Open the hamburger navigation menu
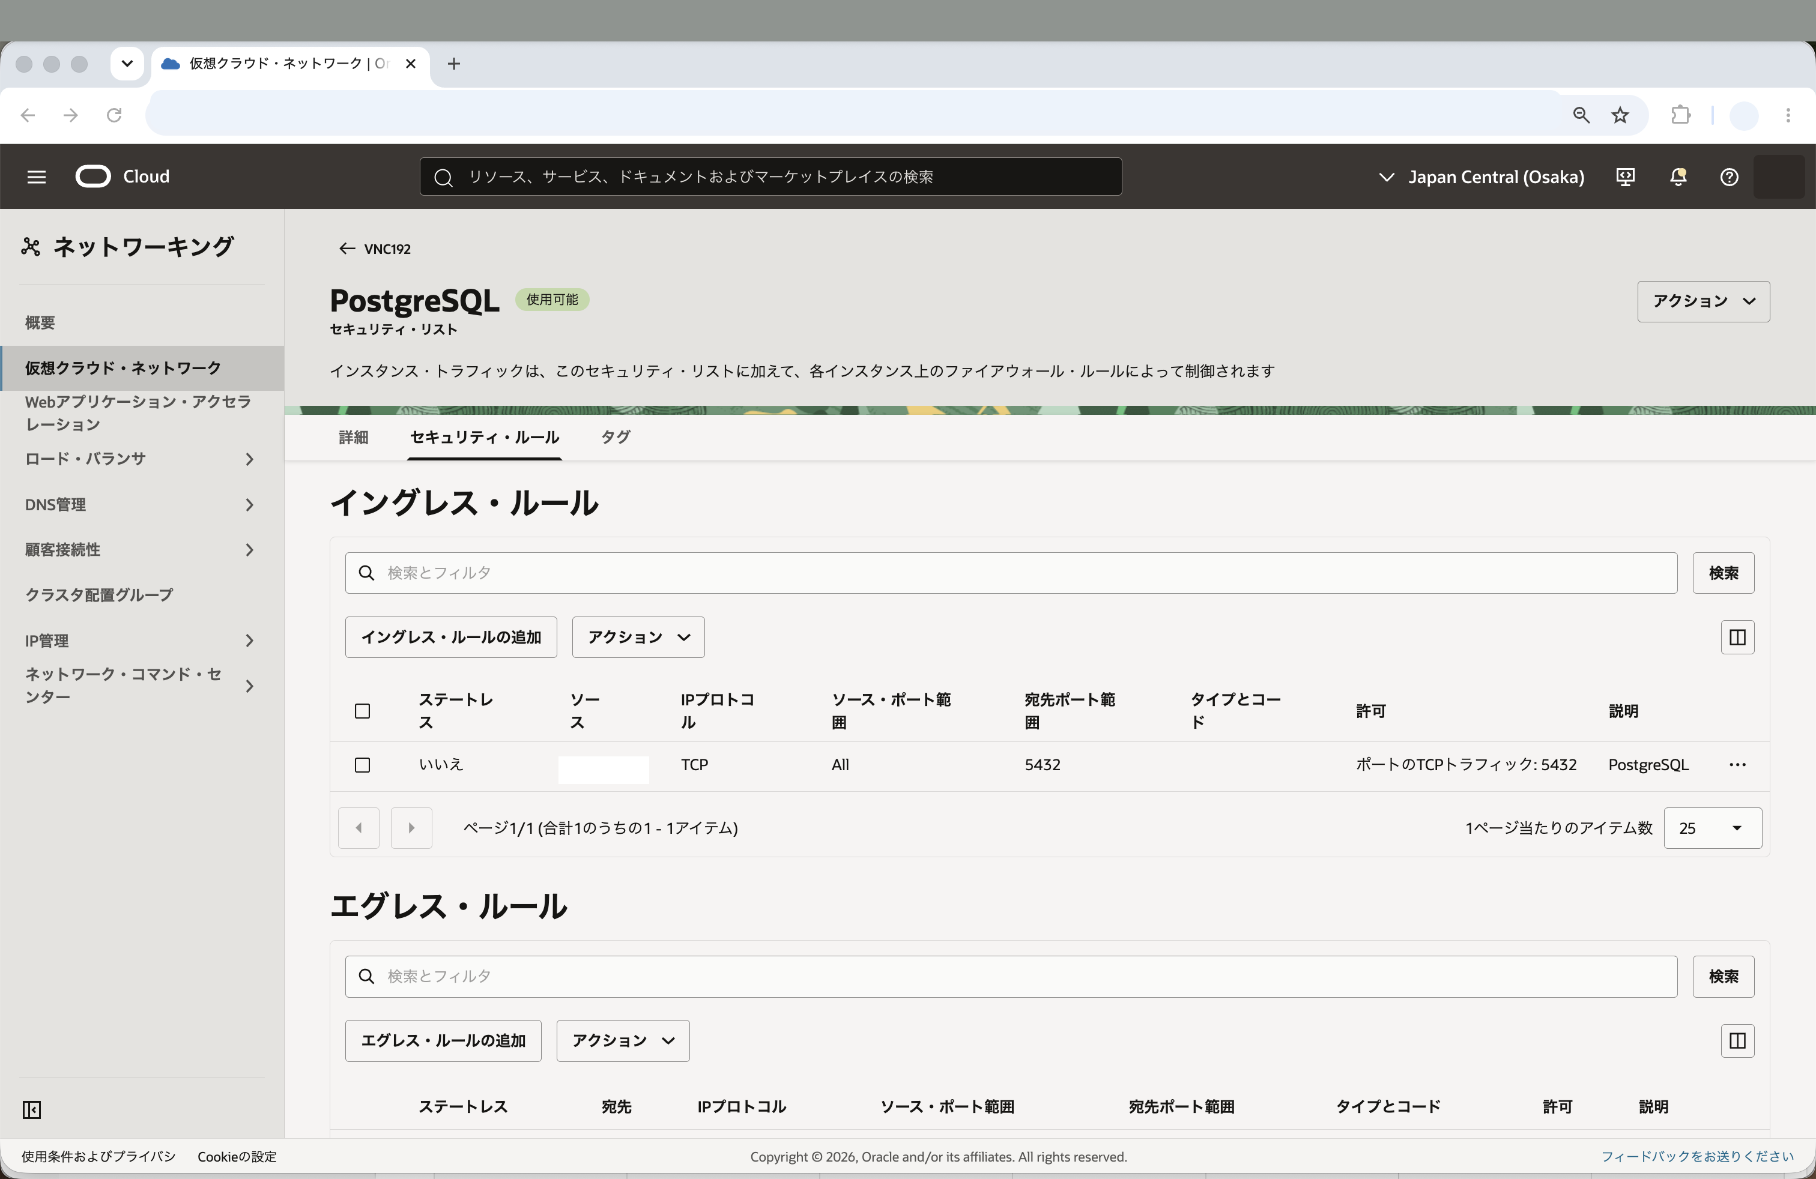 (37, 177)
